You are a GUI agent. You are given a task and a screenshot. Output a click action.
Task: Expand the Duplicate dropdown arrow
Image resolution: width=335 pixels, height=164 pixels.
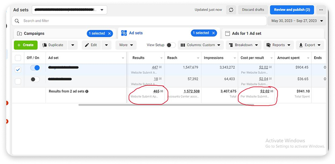click(x=72, y=45)
